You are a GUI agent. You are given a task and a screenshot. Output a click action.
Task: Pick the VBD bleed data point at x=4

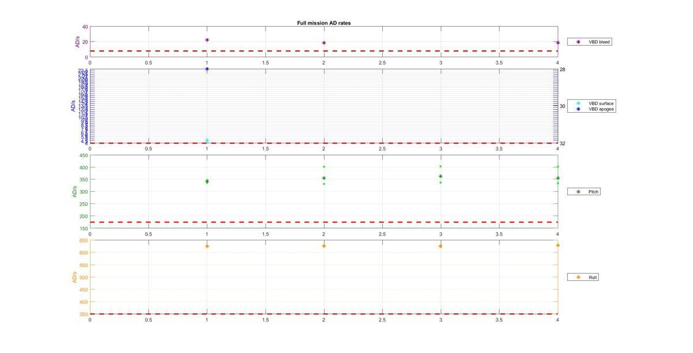(x=557, y=42)
